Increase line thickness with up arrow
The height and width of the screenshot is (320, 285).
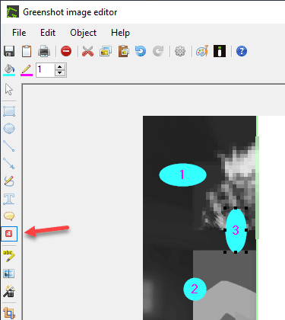click(x=60, y=67)
